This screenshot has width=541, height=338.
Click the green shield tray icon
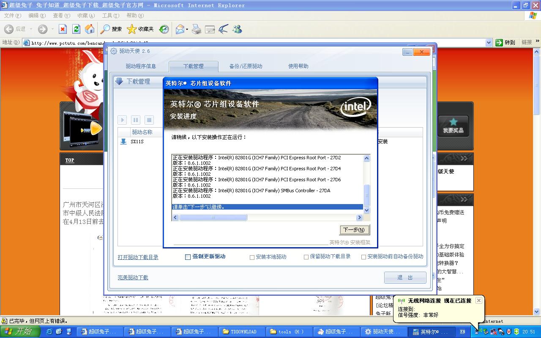click(516, 332)
